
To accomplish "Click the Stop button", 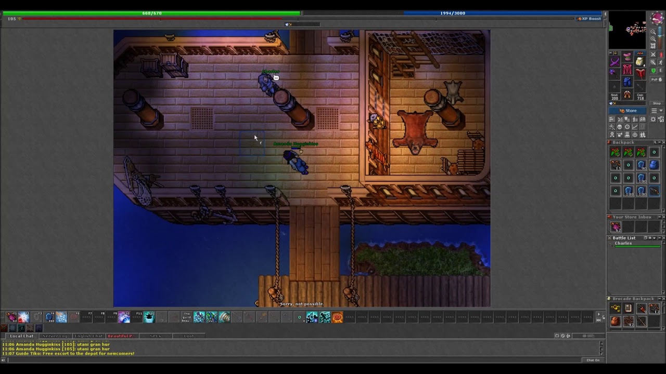I will [657, 103].
